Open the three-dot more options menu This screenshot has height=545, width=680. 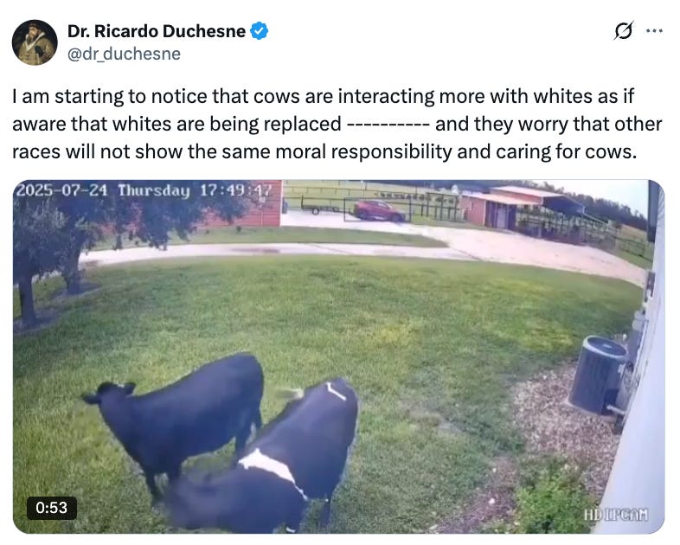point(654,31)
